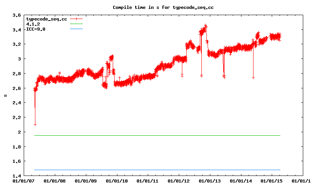Click the highest peak data point in late 2012
The height and width of the screenshot is (186, 311).
(206, 26)
